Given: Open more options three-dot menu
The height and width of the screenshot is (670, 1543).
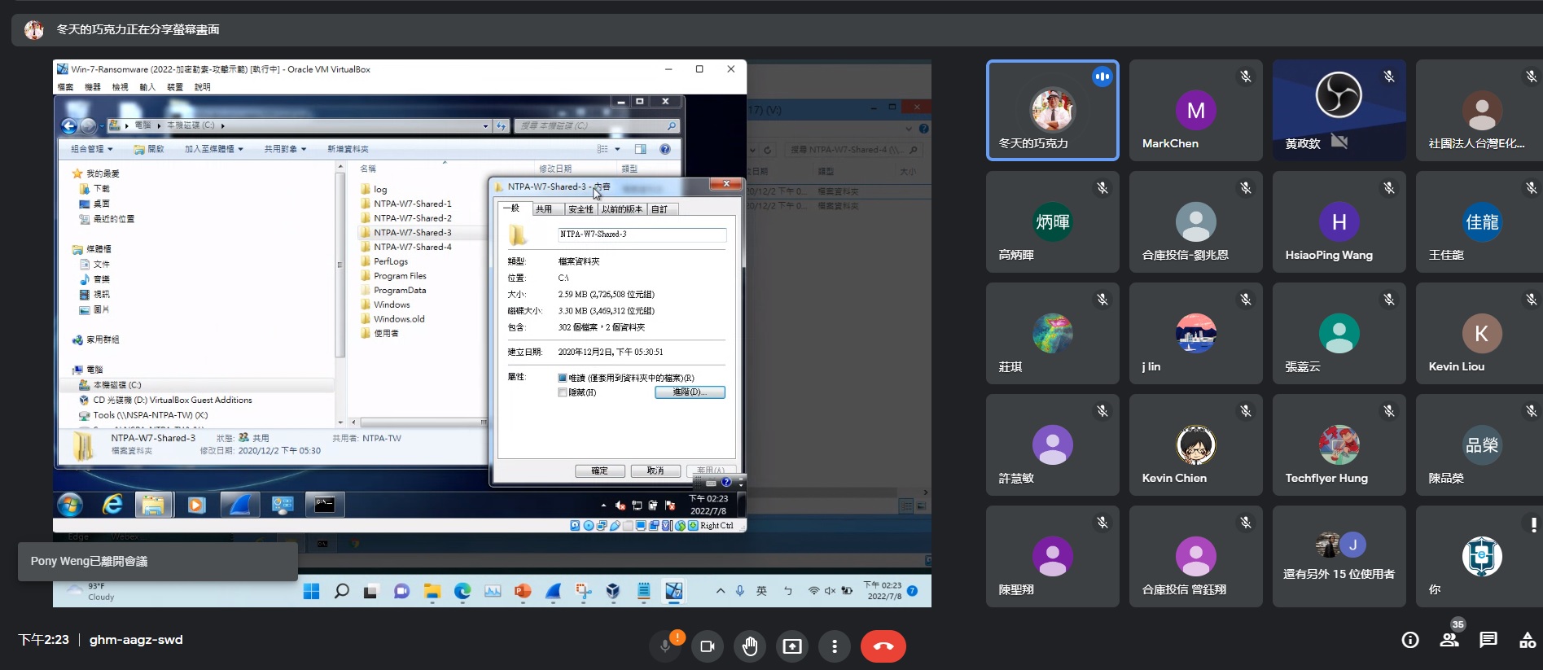Looking at the screenshot, I should (835, 646).
